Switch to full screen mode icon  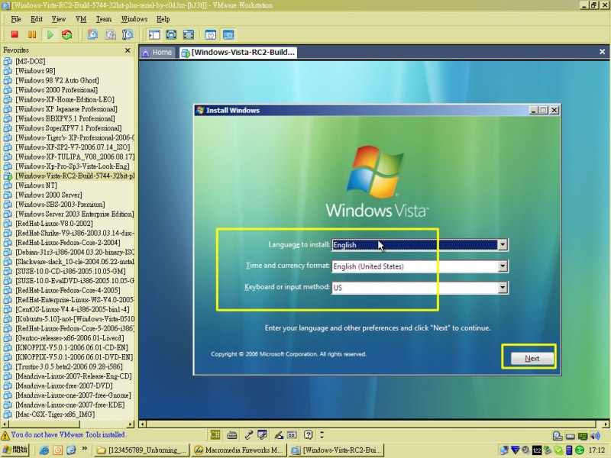[188, 34]
